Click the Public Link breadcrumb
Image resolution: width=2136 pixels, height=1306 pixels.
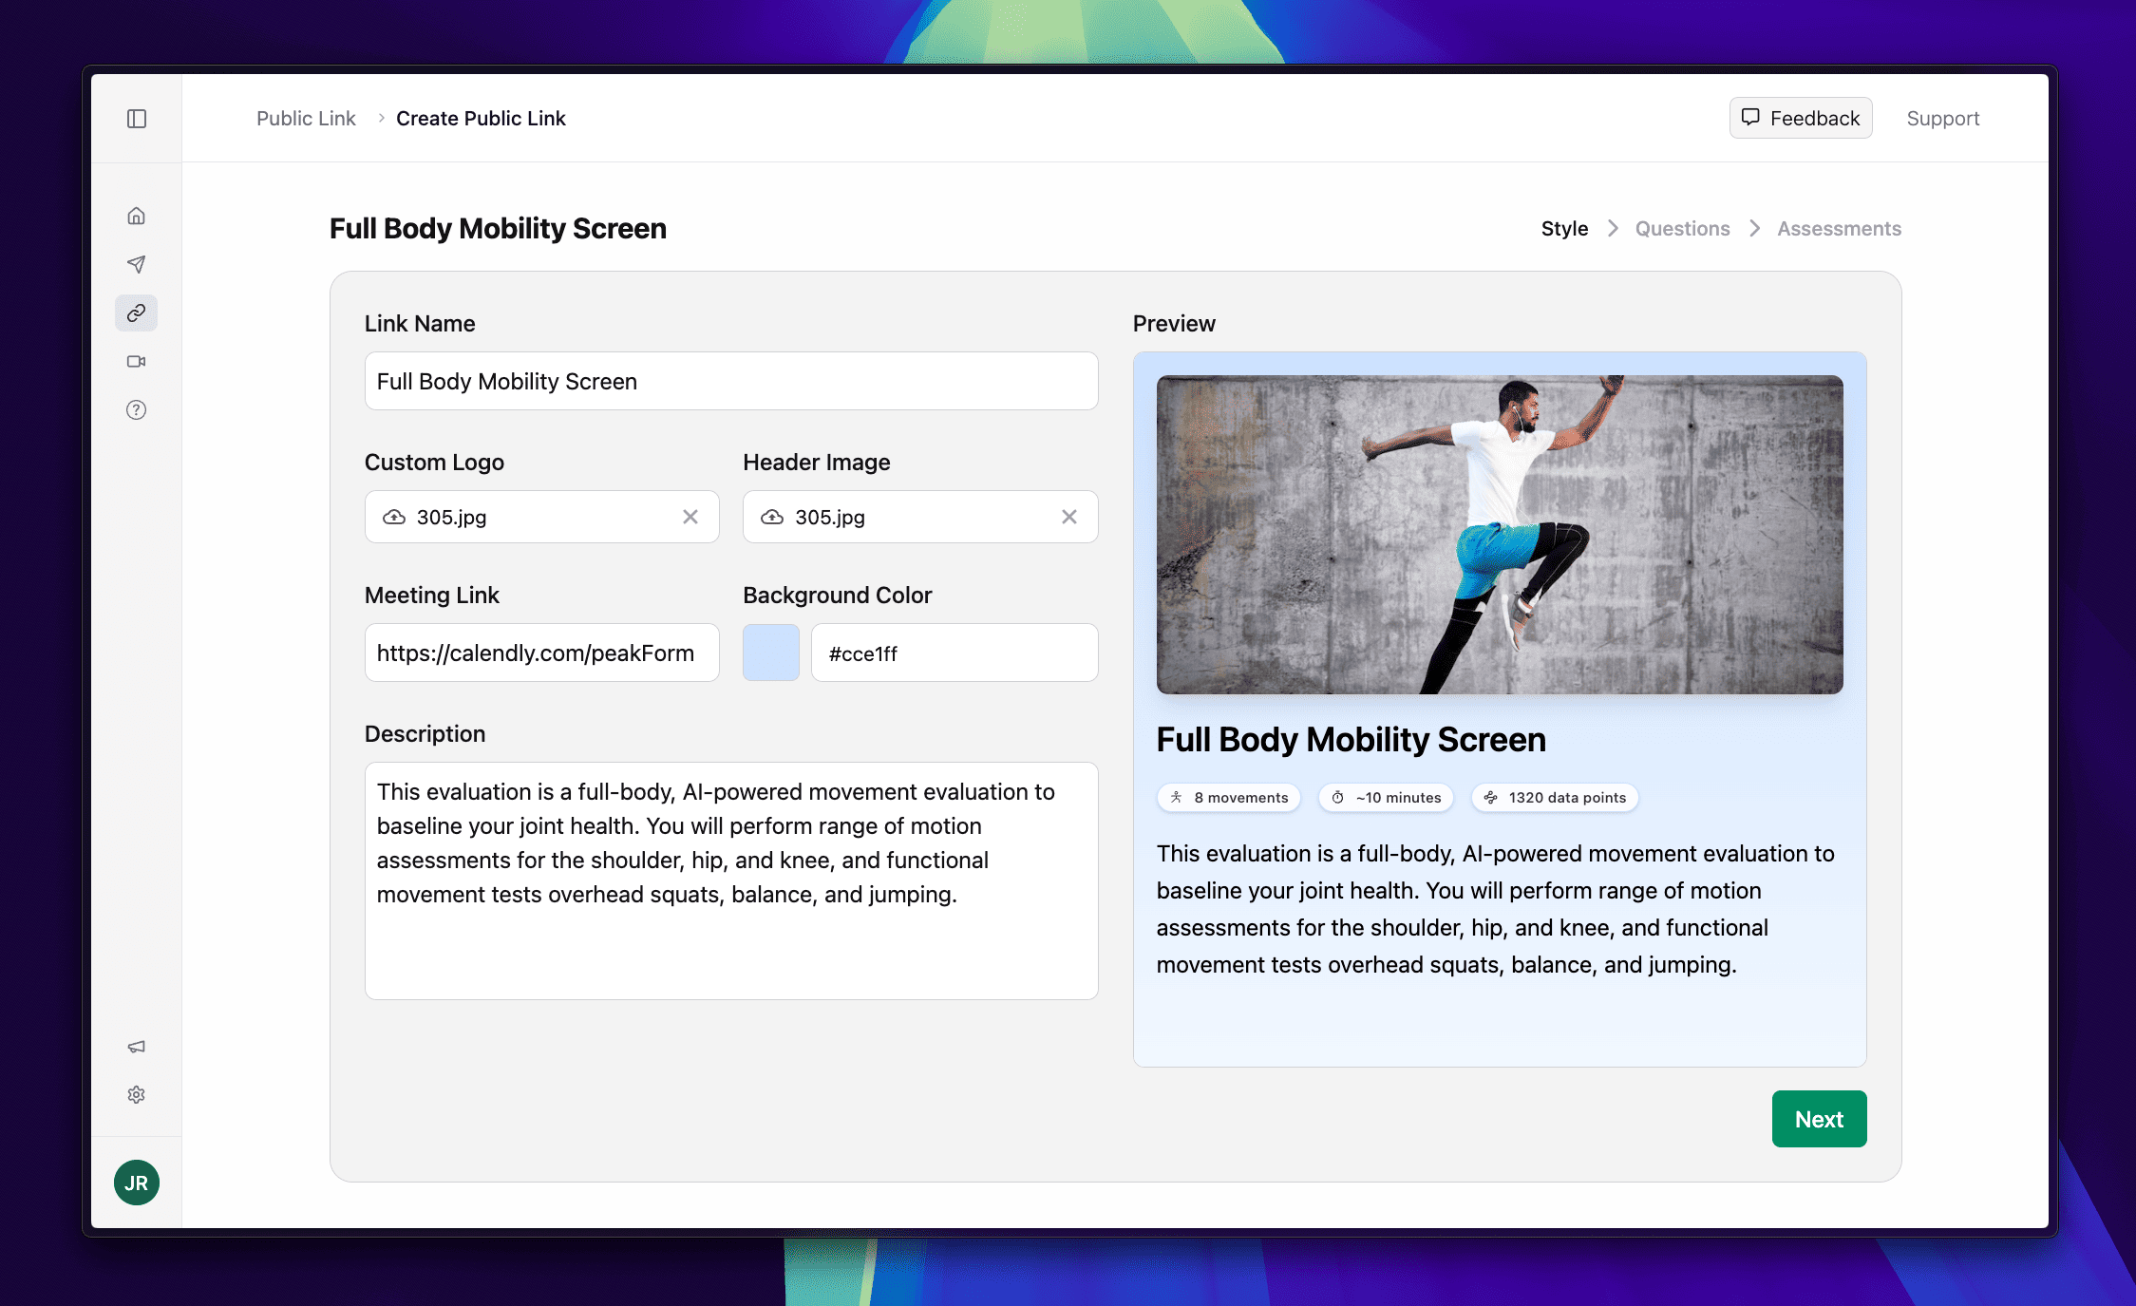pyautogui.click(x=306, y=119)
